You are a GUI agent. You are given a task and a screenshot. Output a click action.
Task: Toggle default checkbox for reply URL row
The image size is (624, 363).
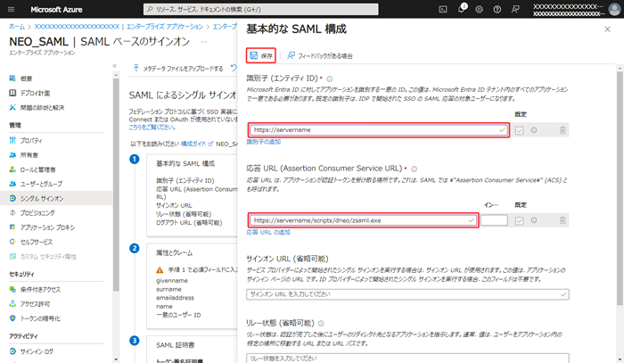(x=520, y=220)
